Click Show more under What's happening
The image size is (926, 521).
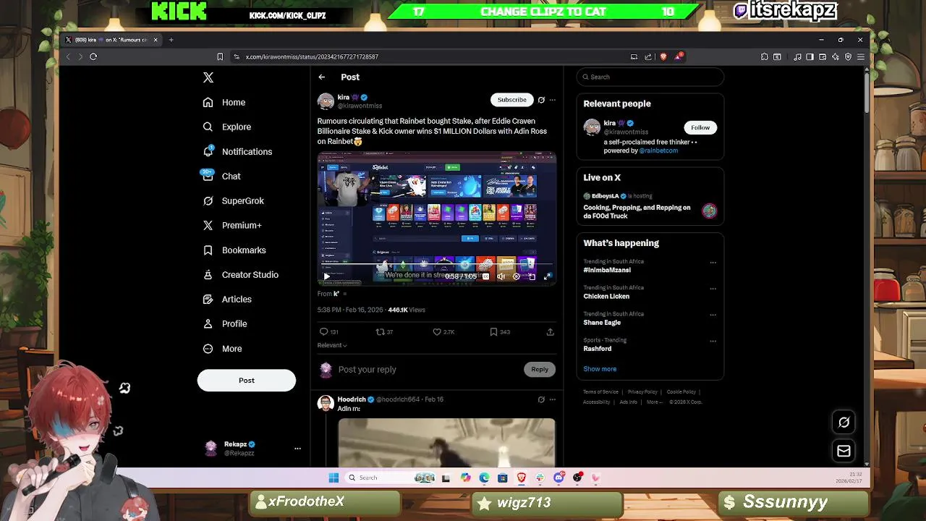[600, 369]
